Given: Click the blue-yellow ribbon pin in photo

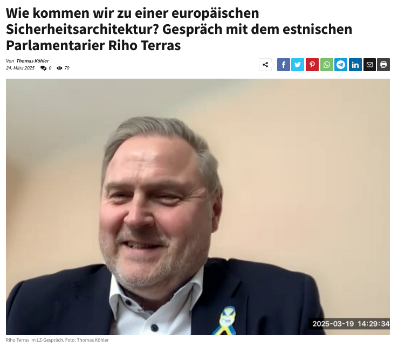Looking at the screenshot, I should click(x=225, y=321).
